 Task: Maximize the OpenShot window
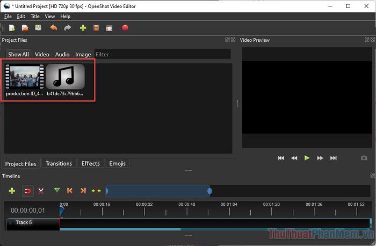[x=348, y=6]
